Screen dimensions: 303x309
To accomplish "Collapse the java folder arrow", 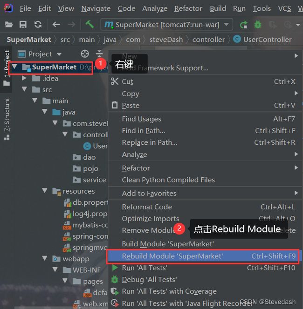I will (x=45, y=112).
